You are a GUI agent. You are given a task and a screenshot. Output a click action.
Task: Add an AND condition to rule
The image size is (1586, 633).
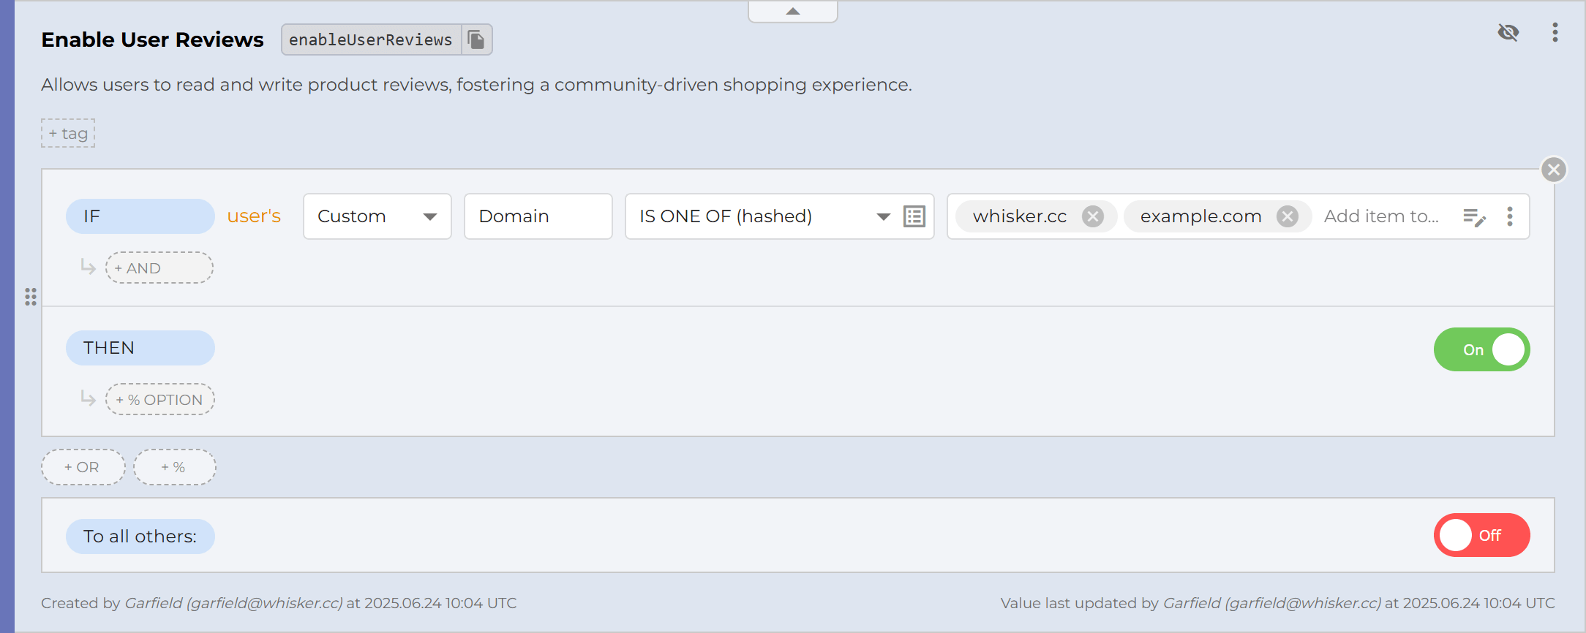pos(159,268)
